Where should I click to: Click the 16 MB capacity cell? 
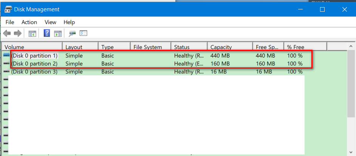tap(218, 72)
